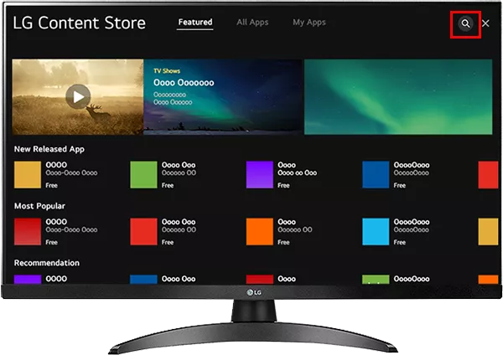Open the TV Shows aurora banner

tap(223, 96)
